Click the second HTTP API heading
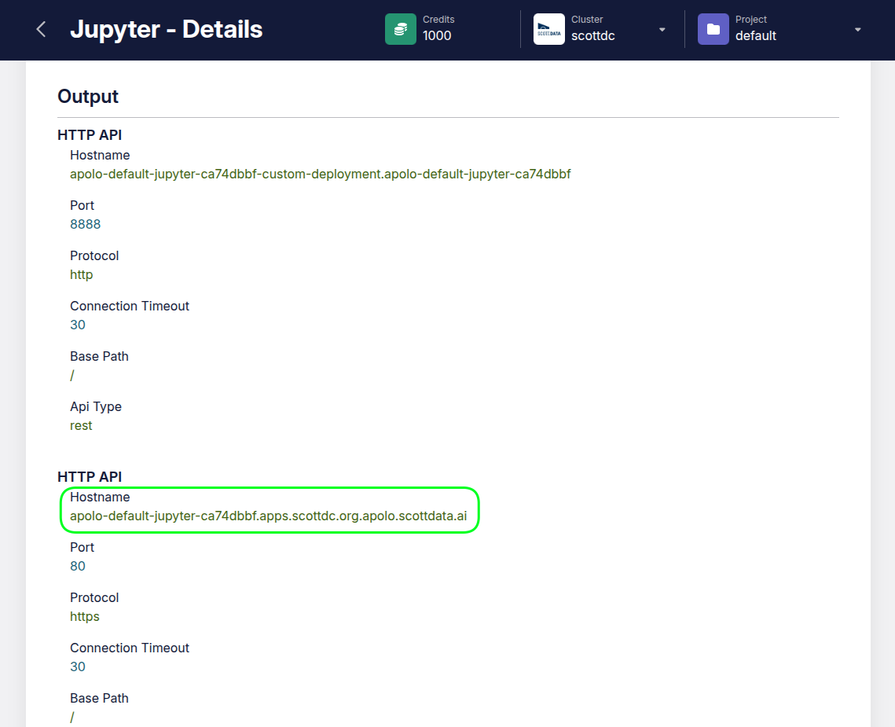Screen dimensions: 895x727 (90, 477)
